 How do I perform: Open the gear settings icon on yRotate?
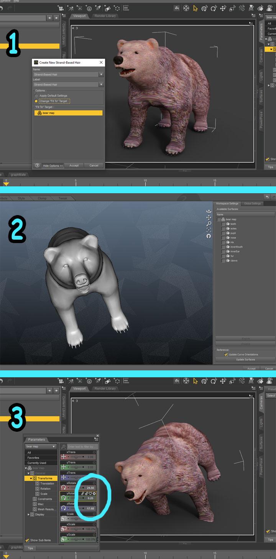pyautogui.click(x=94, y=493)
